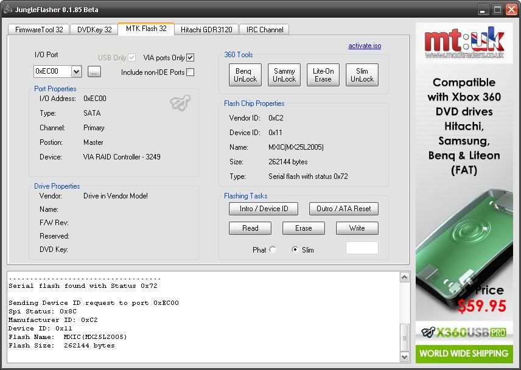Click the Lite-On Erase button
The width and height of the screenshot is (521, 370).
[x=323, y=75]
